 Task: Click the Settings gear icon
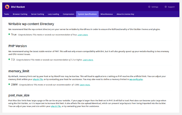coord(149,7)
